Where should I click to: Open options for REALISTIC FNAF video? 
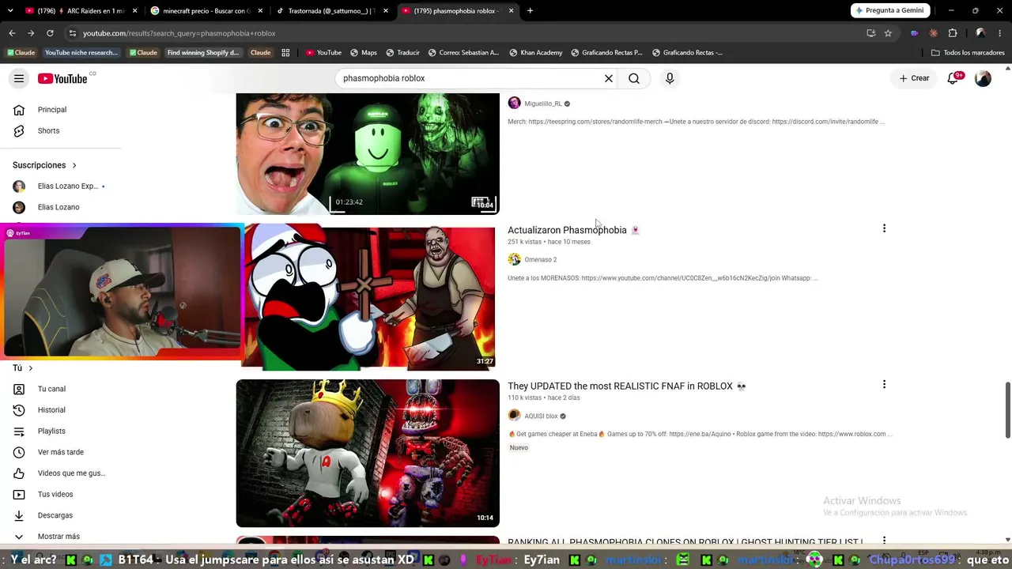[884, 384]
